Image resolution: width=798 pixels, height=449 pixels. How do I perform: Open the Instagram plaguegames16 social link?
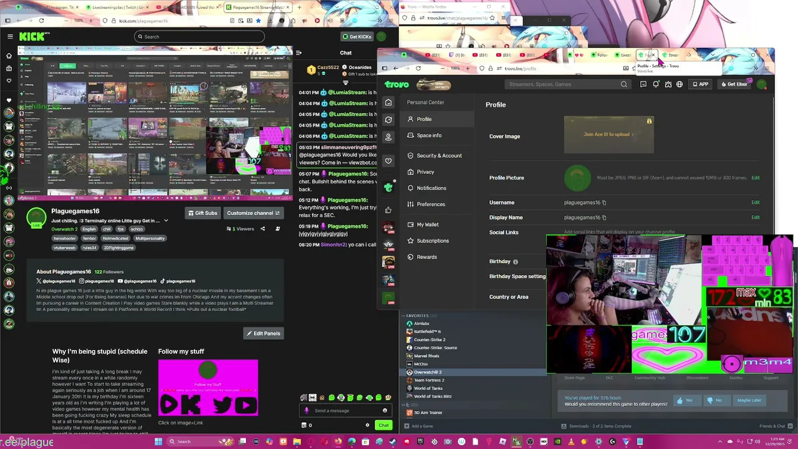pyautogui.click(x=97, y=281)
